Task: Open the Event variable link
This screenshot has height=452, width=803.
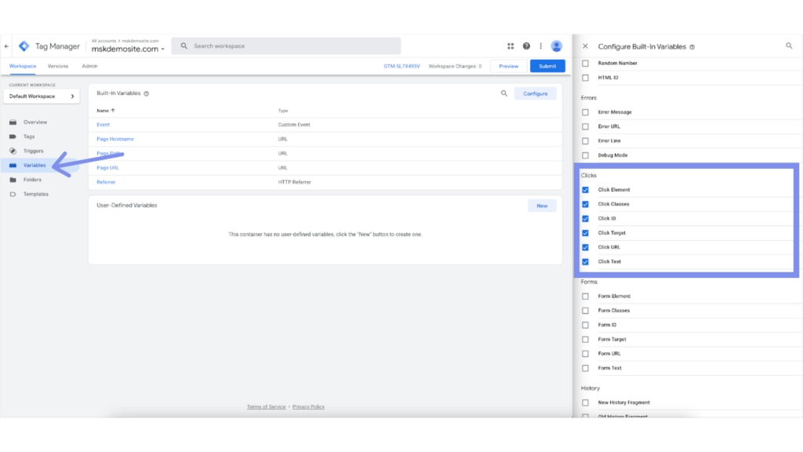Action: point(103,125)
